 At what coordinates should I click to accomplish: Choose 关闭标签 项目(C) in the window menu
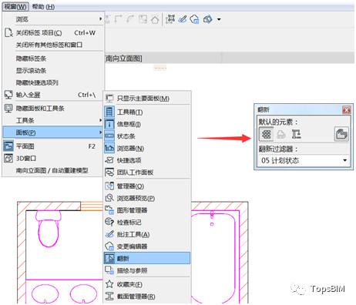pos(53,33)
